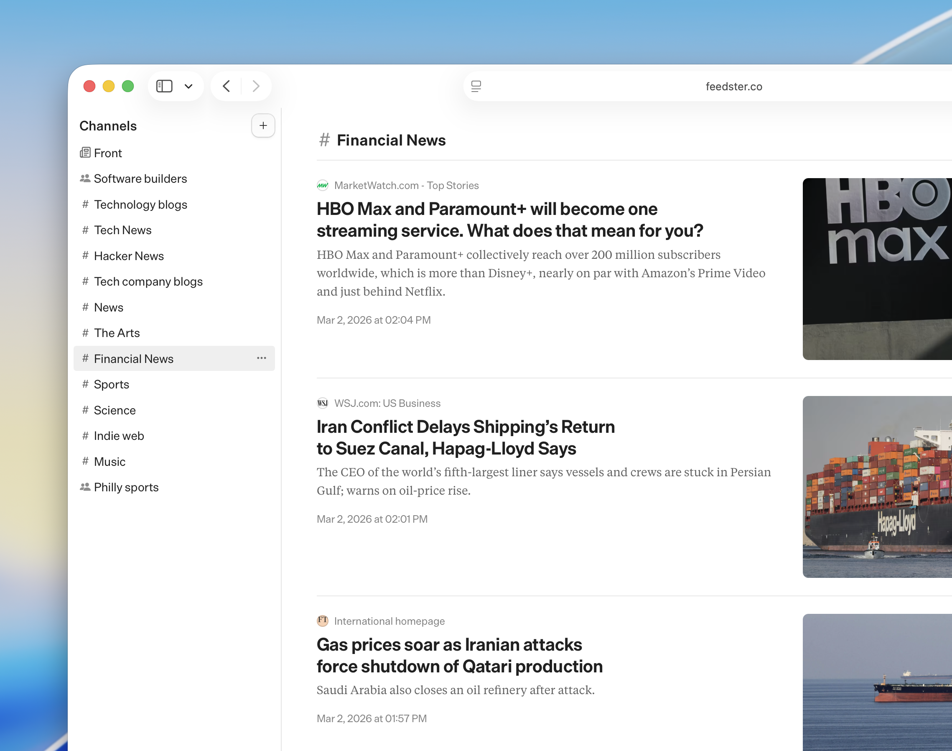Open more options for Financial News channel
The width and height of the screenshot is (952, 751).
click(261, 358)
